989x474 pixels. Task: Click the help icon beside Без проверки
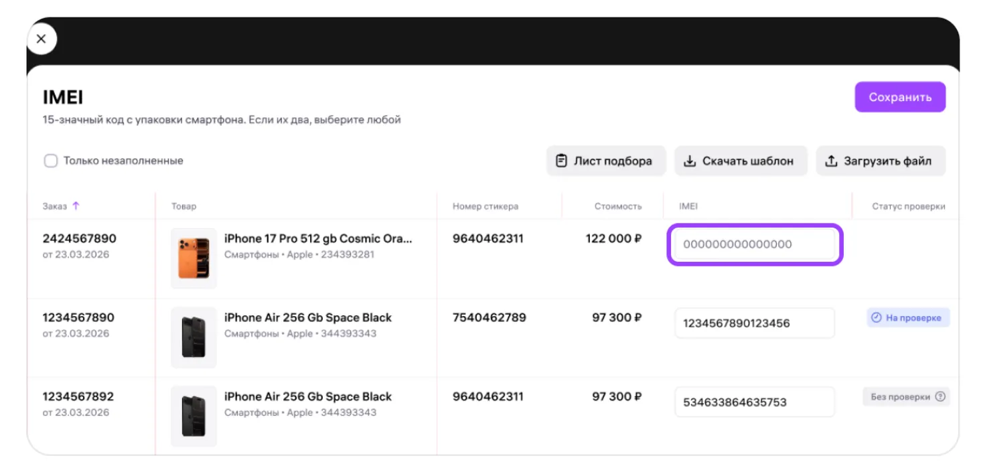(940, 396)
